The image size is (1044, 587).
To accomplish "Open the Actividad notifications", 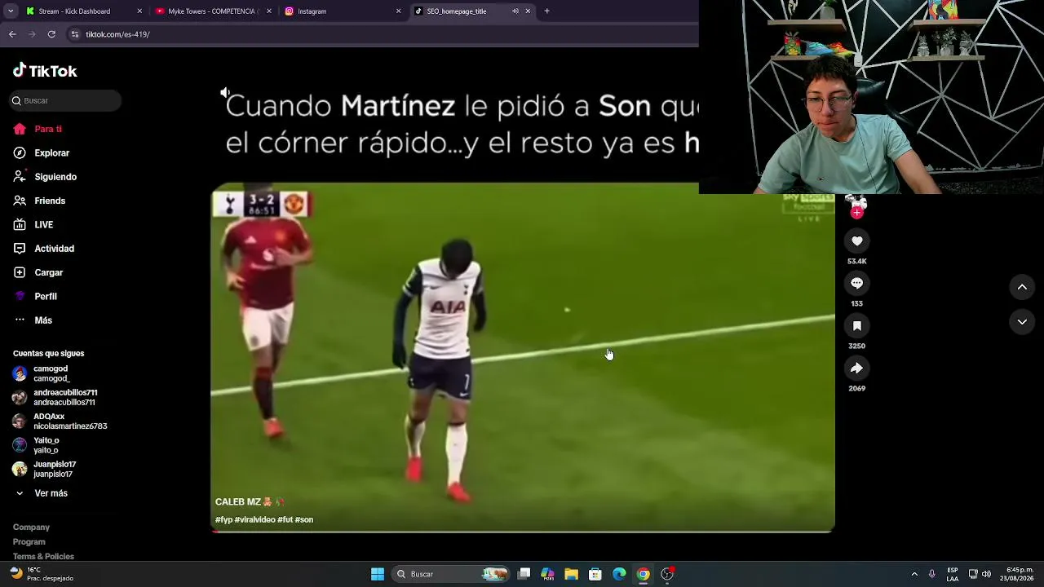I will pos(44,249).
